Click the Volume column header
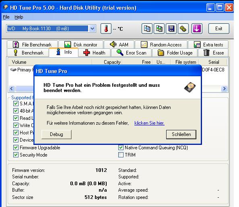Image resolution: width=239 pixels, height=207 pixels. 50,62
